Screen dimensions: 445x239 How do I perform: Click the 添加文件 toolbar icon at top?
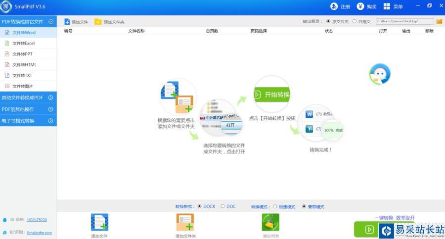pyautogui.click(x=67, y=22)
